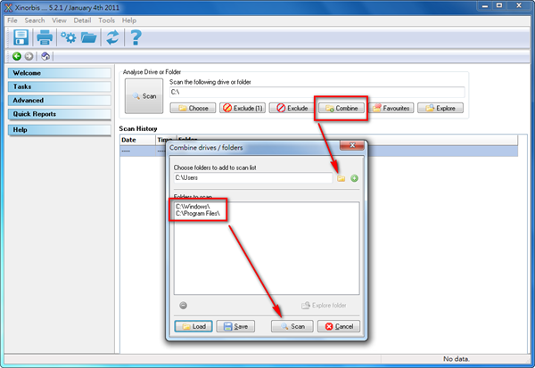Viewport: 535px width, 368px height.
Task: Click the Favourites button
Action: [391, 108]
